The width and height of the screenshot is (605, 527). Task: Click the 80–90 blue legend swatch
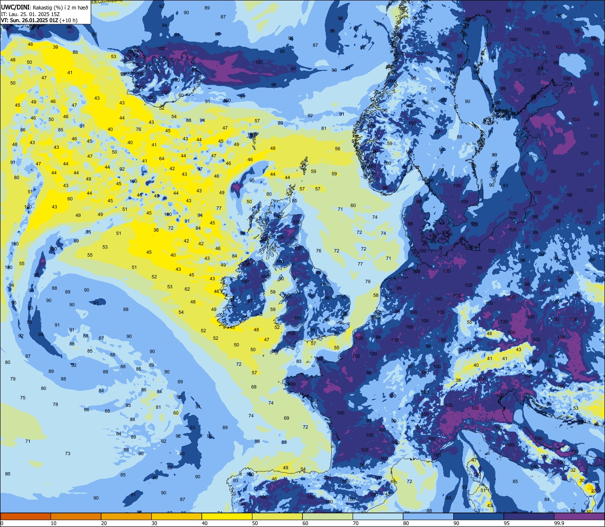pos(428,516)
